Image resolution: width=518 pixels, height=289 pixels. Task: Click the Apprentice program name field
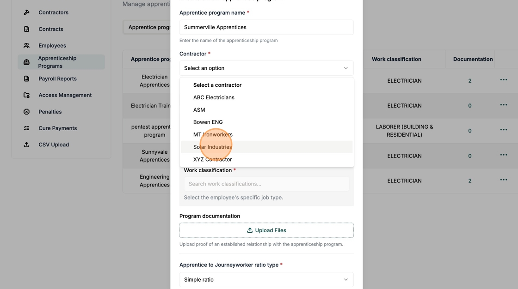click(266, 27)
